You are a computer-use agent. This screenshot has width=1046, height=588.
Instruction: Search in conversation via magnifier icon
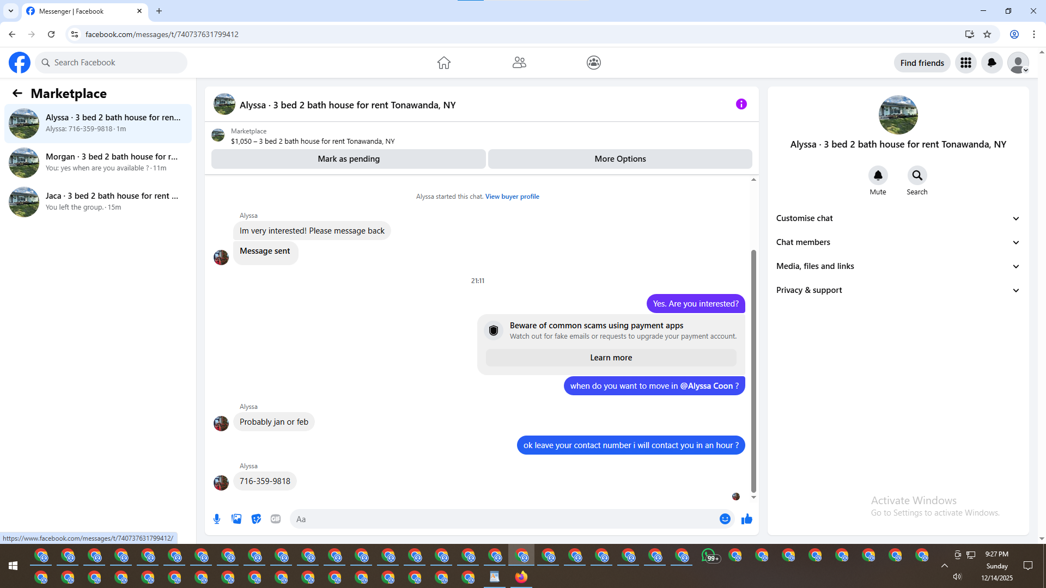[917, 175]
